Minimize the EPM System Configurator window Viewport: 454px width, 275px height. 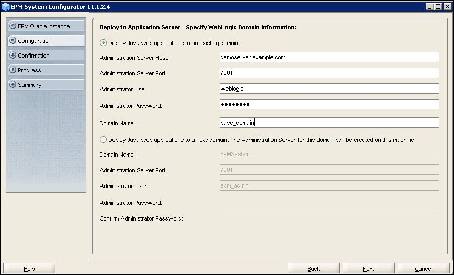point(429,6)
